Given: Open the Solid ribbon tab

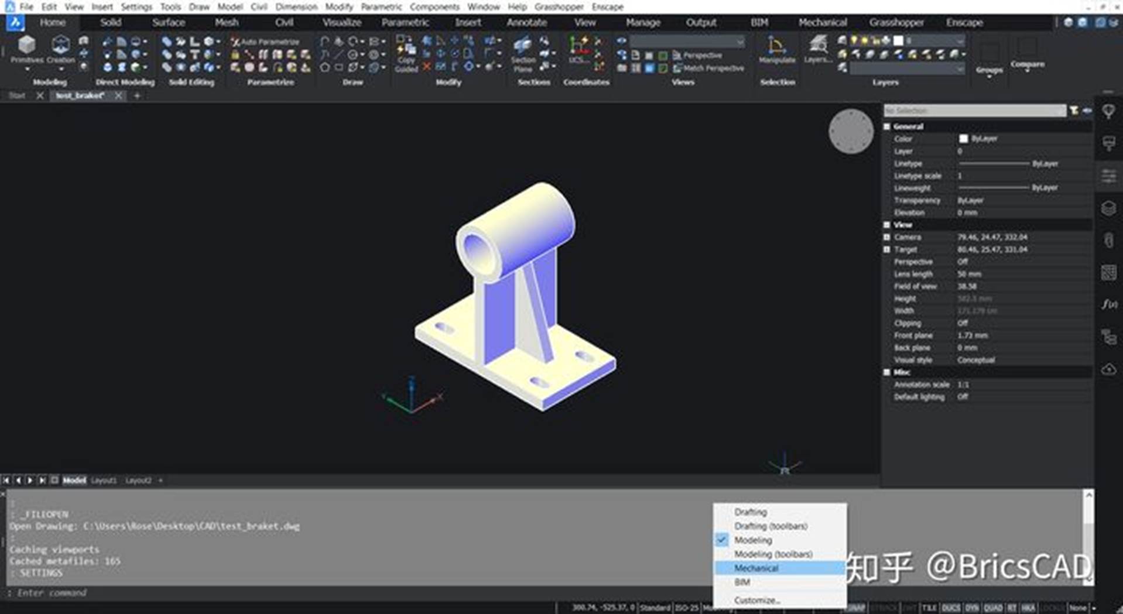Looking at the screenshot, I should coord(110,22).
